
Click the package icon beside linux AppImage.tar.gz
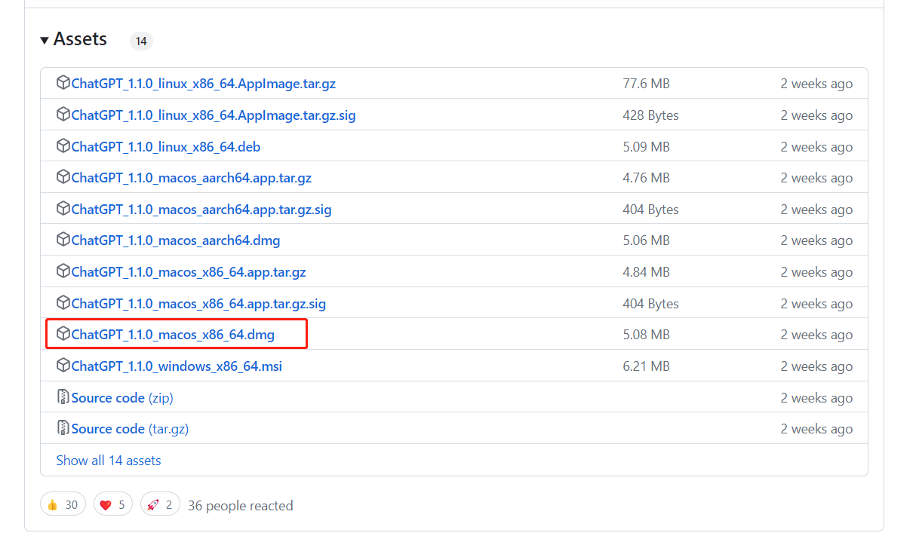point(63,83)
